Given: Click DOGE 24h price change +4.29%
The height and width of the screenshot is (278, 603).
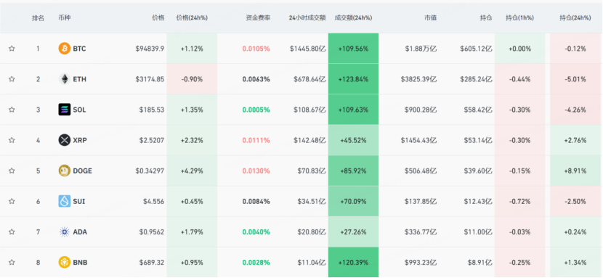Looking at the screenshot, I should tap(192, 171).
